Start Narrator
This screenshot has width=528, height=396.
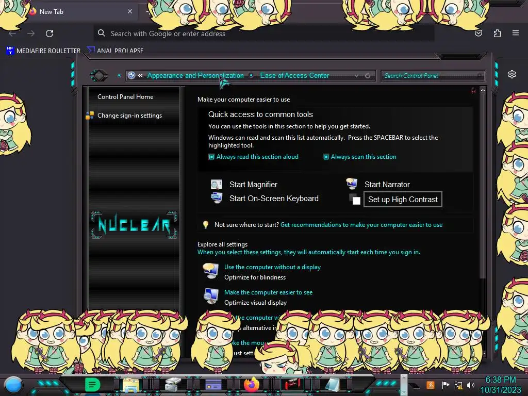(387, 185)
